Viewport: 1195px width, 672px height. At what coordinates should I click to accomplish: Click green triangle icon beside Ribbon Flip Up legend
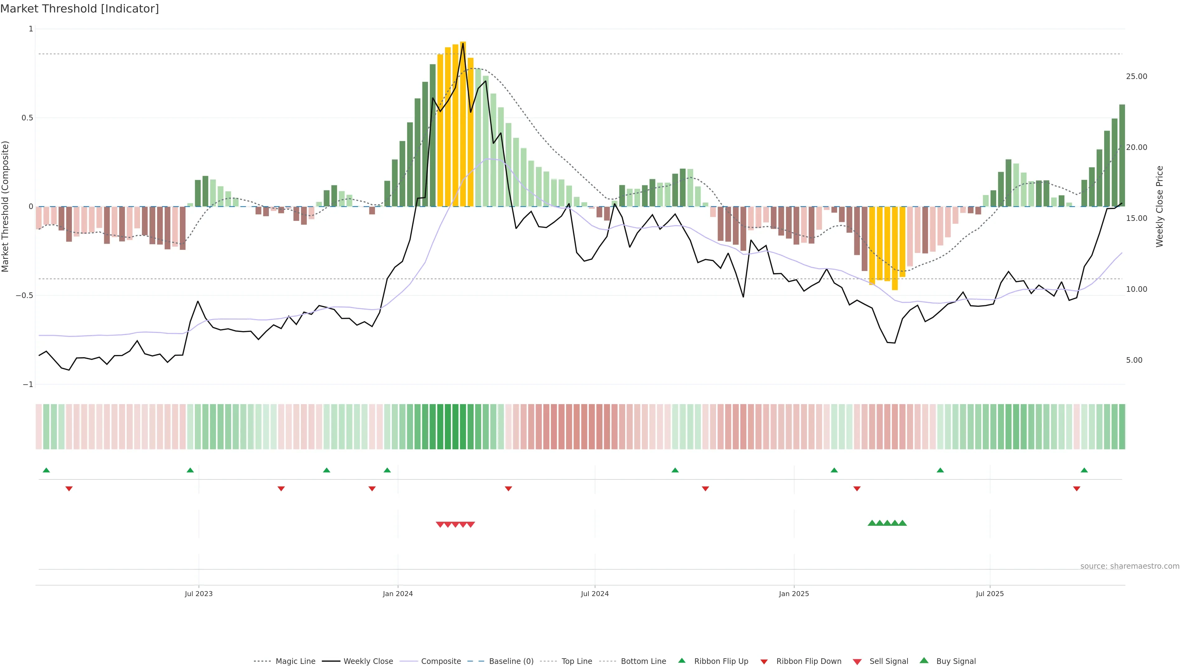pos(682,661)
